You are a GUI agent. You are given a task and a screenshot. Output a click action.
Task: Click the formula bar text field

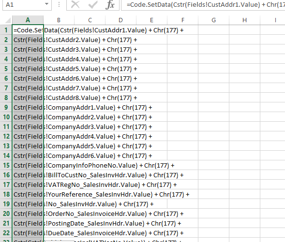[x=203, y=4]
